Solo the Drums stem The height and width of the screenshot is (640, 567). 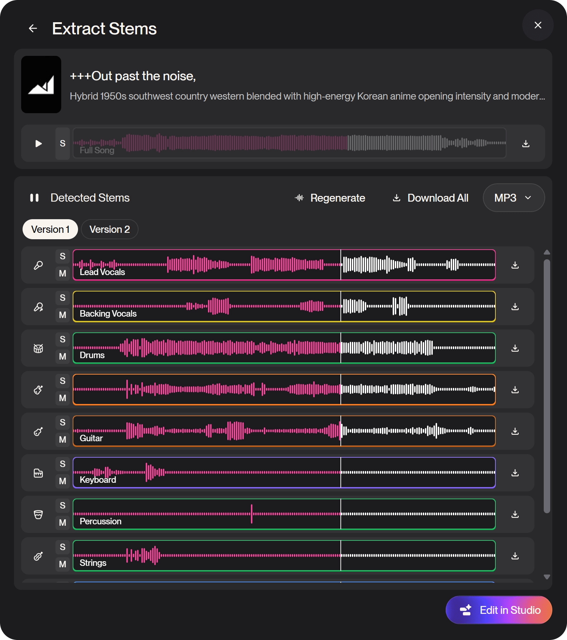pyautogui.click(x=63, y=339)
